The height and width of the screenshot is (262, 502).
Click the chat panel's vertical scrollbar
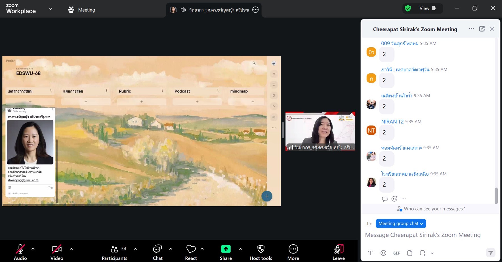click(496, 195)
